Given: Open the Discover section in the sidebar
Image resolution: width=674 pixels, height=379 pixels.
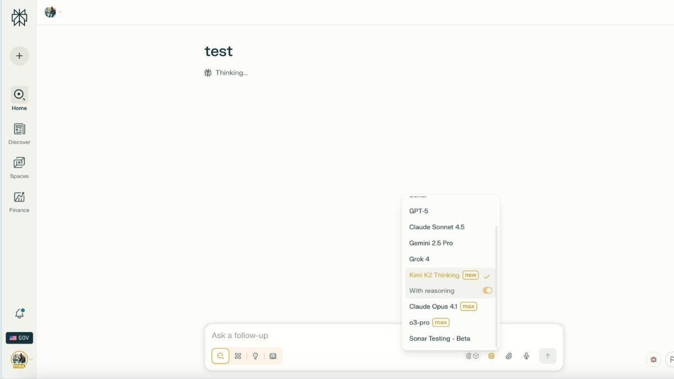Looking at the screenshot, I should [19, 134].
